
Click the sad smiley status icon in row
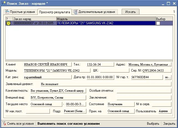click(x=8, y=23)
